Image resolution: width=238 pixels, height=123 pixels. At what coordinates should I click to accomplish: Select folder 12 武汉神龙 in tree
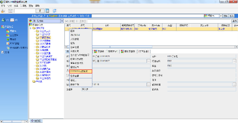point(43,38)
